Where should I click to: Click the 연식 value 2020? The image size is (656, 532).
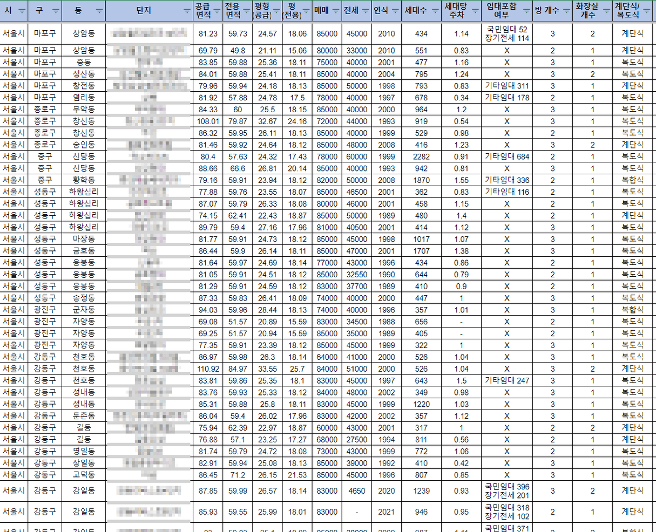click(x=387, y=491)
